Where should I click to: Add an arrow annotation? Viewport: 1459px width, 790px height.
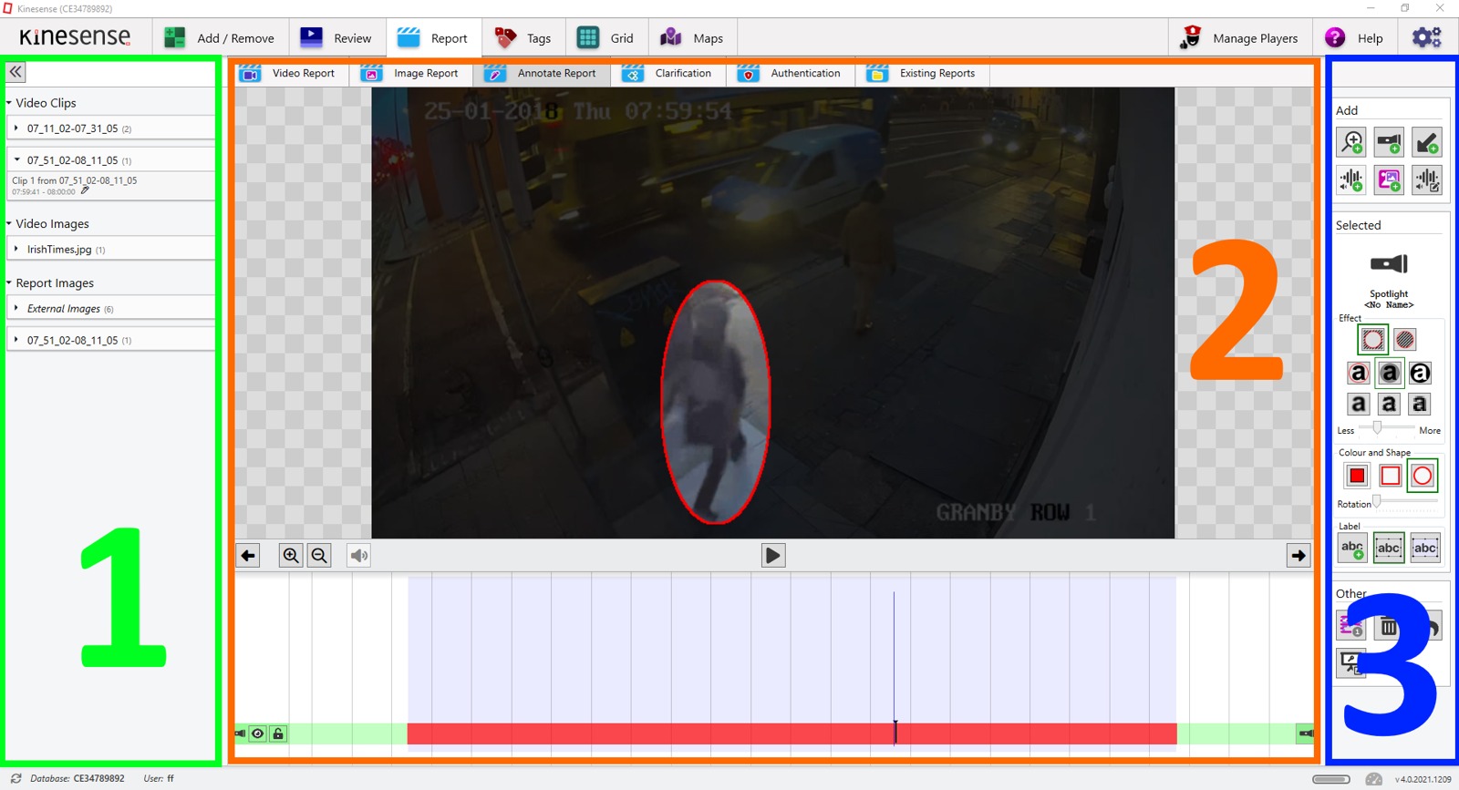point(1426,142)
